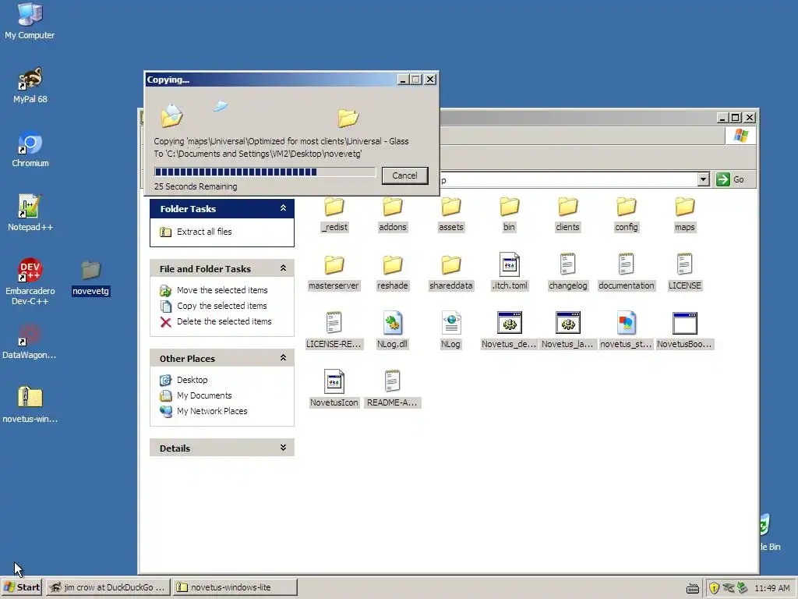Select the Novetus_la... batch file
The image size is (798, 599).
point(567,331)
